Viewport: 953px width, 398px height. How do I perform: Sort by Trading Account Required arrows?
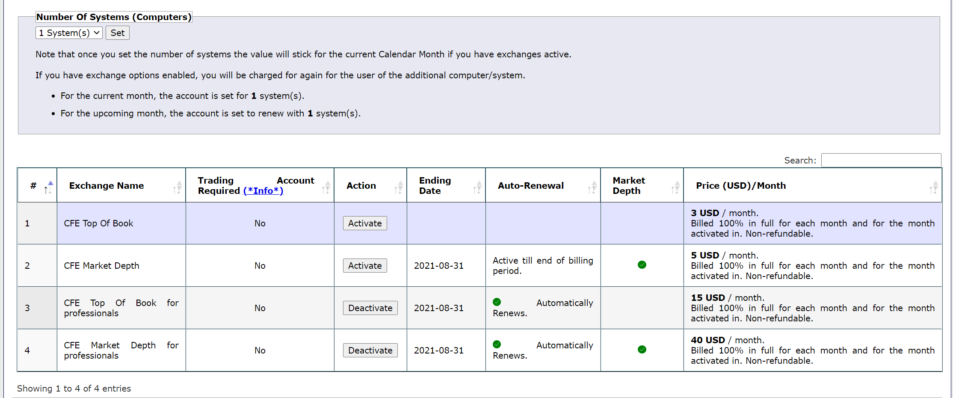[326, 187]
